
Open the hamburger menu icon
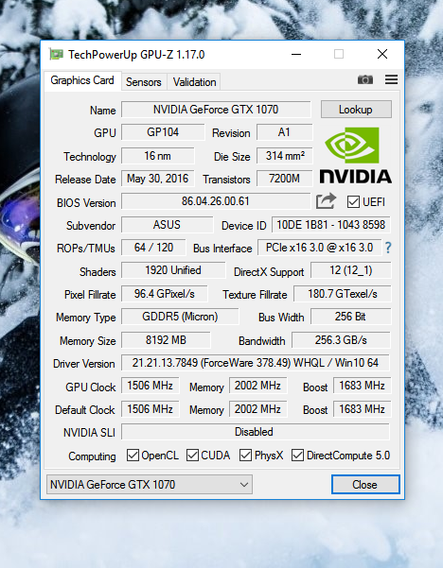click(x=391, y=79)
